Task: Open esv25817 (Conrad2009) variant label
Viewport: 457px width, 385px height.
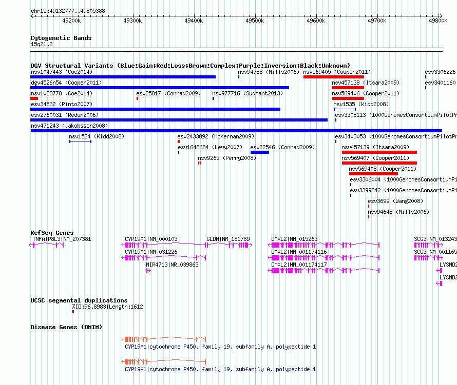Action: 168,93
